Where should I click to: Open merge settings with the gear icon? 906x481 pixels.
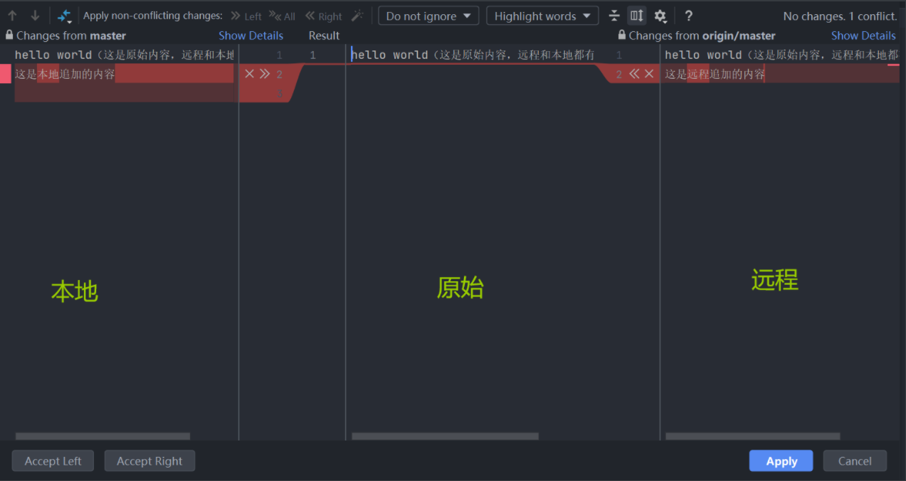(660, 15)
